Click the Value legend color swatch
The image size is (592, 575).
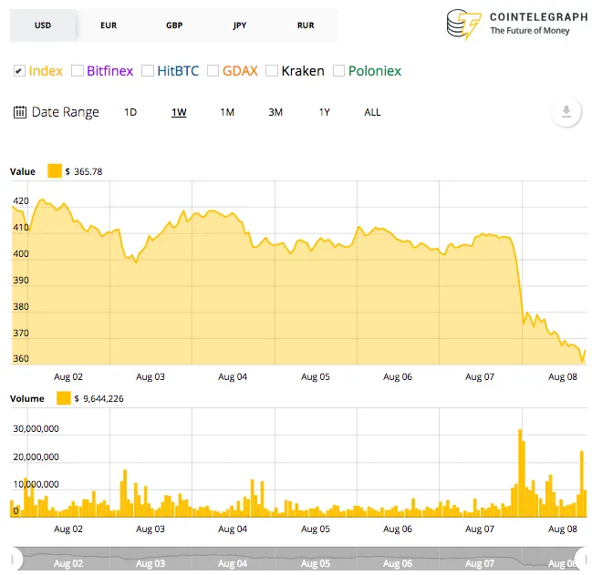[x=55, y=170]
